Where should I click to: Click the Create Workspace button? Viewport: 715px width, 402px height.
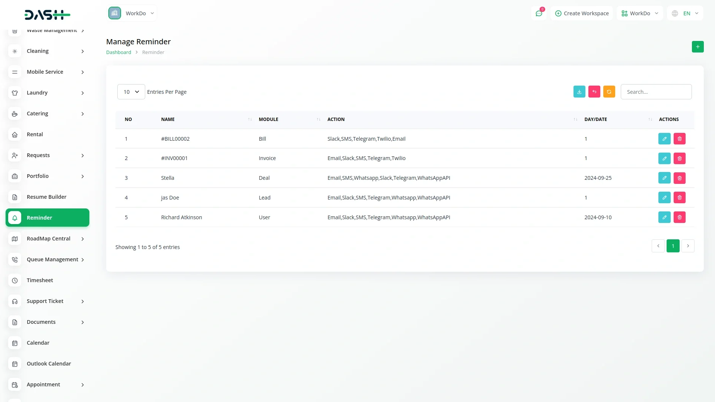tap(582, 13)
